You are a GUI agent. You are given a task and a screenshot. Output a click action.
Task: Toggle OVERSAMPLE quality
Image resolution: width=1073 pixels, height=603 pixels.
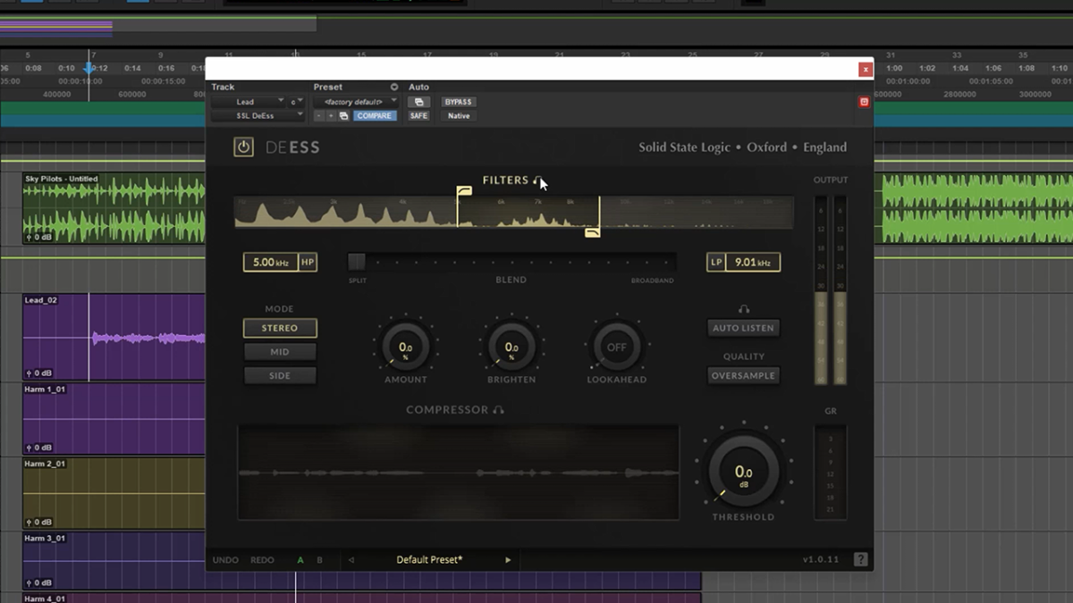click(x=743, y=376)
